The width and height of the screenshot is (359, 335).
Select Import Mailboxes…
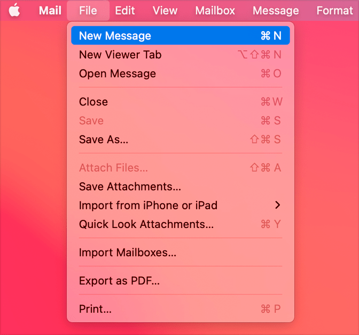tap(181, 253)
